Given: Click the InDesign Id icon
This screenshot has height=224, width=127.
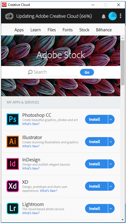Looking at the screenshot, I should (13, 164).
